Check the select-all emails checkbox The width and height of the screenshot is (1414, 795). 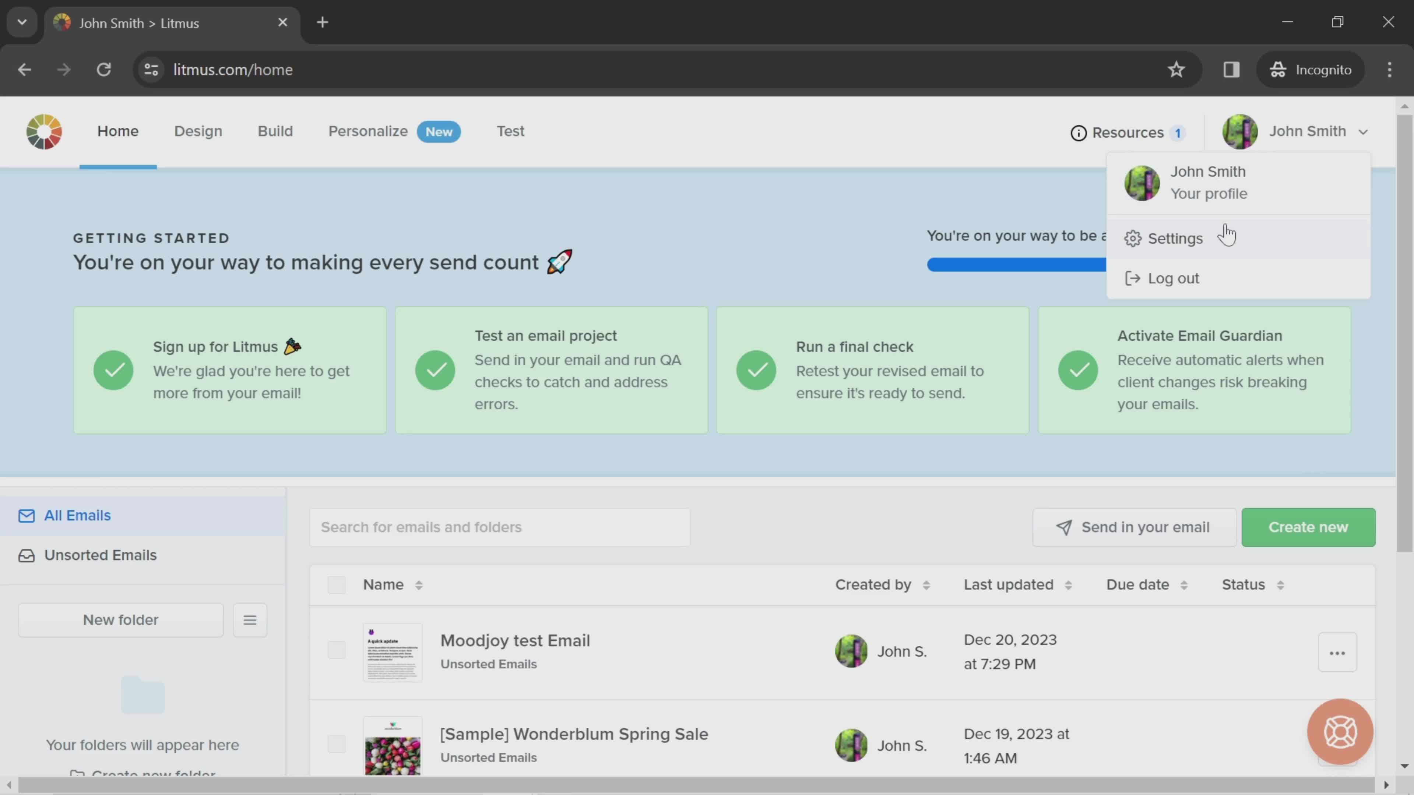[337, 584]
